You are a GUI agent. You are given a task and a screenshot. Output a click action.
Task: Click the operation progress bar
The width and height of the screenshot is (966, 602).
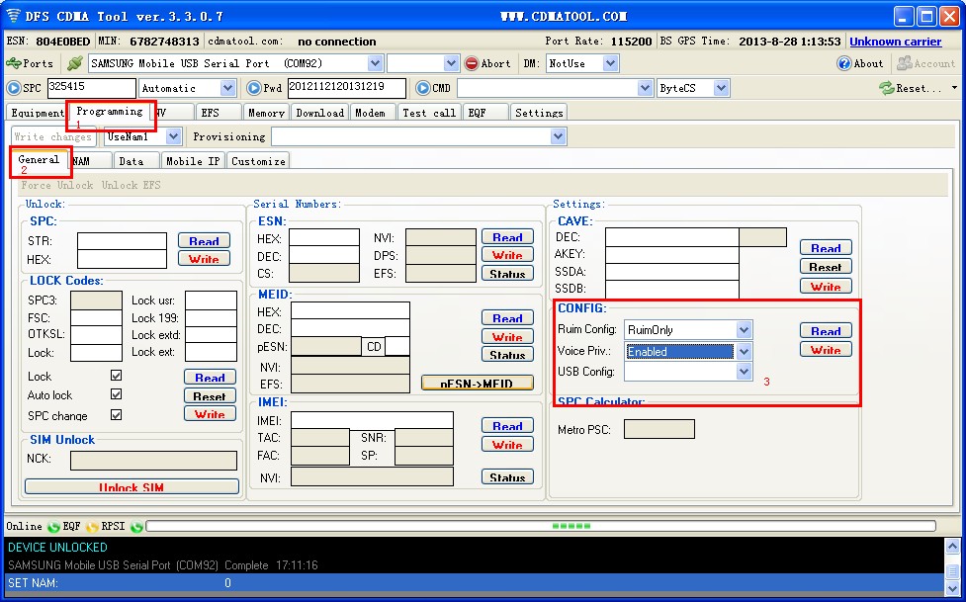coord(541,526)
